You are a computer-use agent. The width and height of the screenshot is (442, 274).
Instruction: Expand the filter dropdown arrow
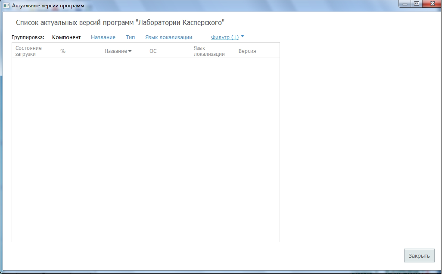click(243, 36)
